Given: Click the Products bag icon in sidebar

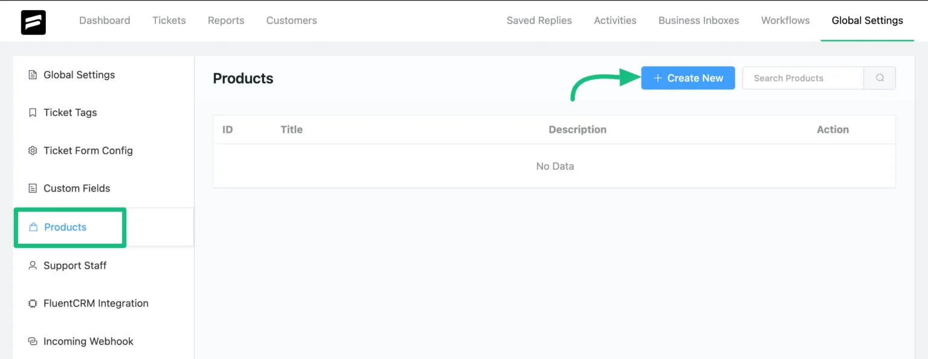Looking at the screenshot, I should click(33, 227).
